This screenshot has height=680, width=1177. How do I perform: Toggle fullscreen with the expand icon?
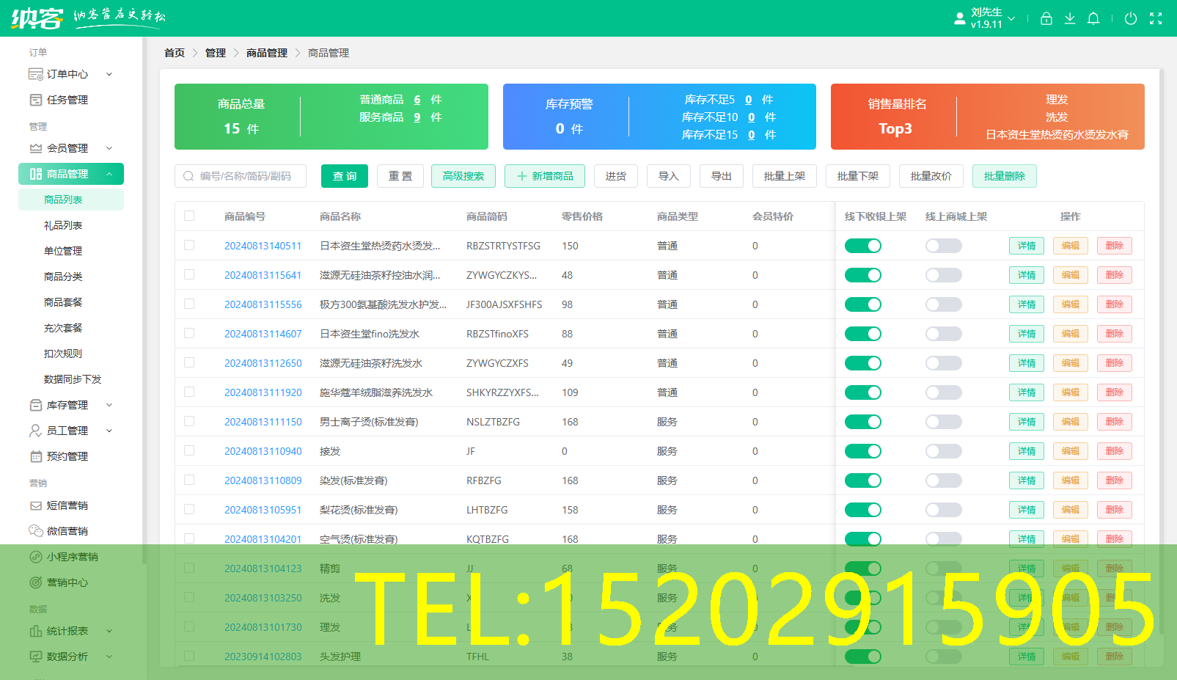click(1156, 18)
